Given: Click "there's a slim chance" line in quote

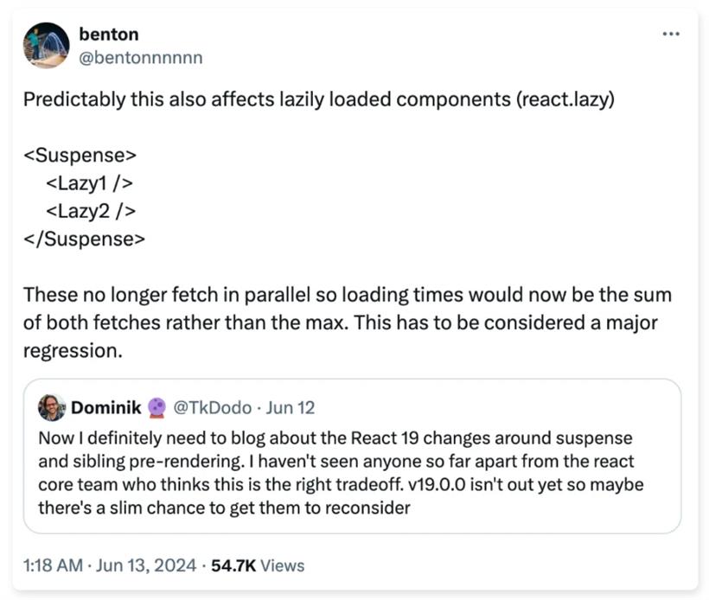Looking at the screenshot, I should (224, 507).
